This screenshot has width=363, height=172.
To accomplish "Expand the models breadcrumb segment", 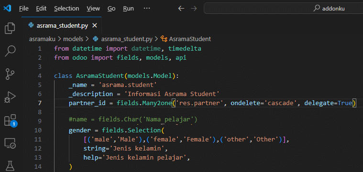I will 73,39.
